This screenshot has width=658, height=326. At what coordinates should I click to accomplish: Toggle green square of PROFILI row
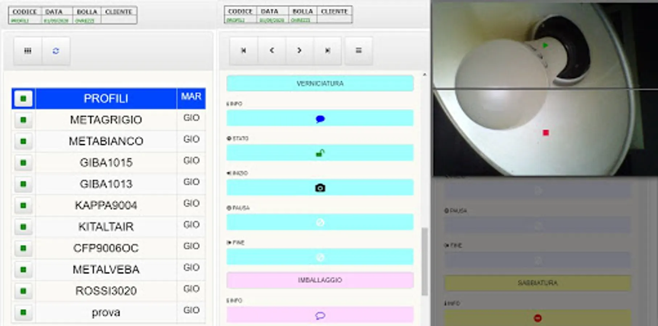(23, 99)
